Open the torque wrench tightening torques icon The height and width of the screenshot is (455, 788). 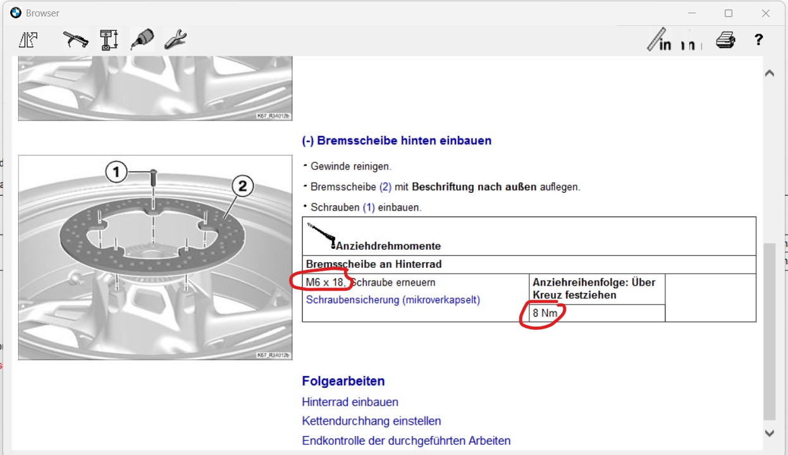pos(76,40)
